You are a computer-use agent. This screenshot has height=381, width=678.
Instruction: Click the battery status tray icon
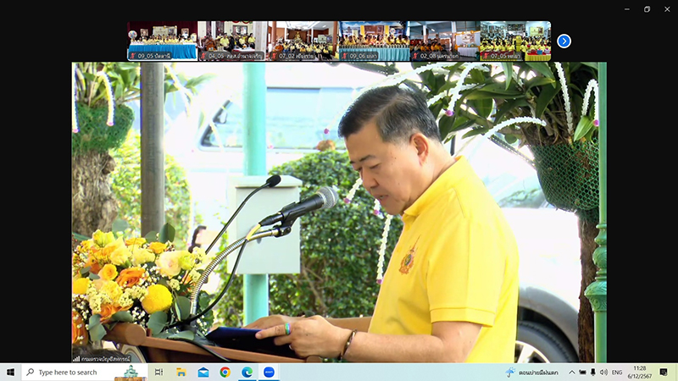click(x=583, y=372)
